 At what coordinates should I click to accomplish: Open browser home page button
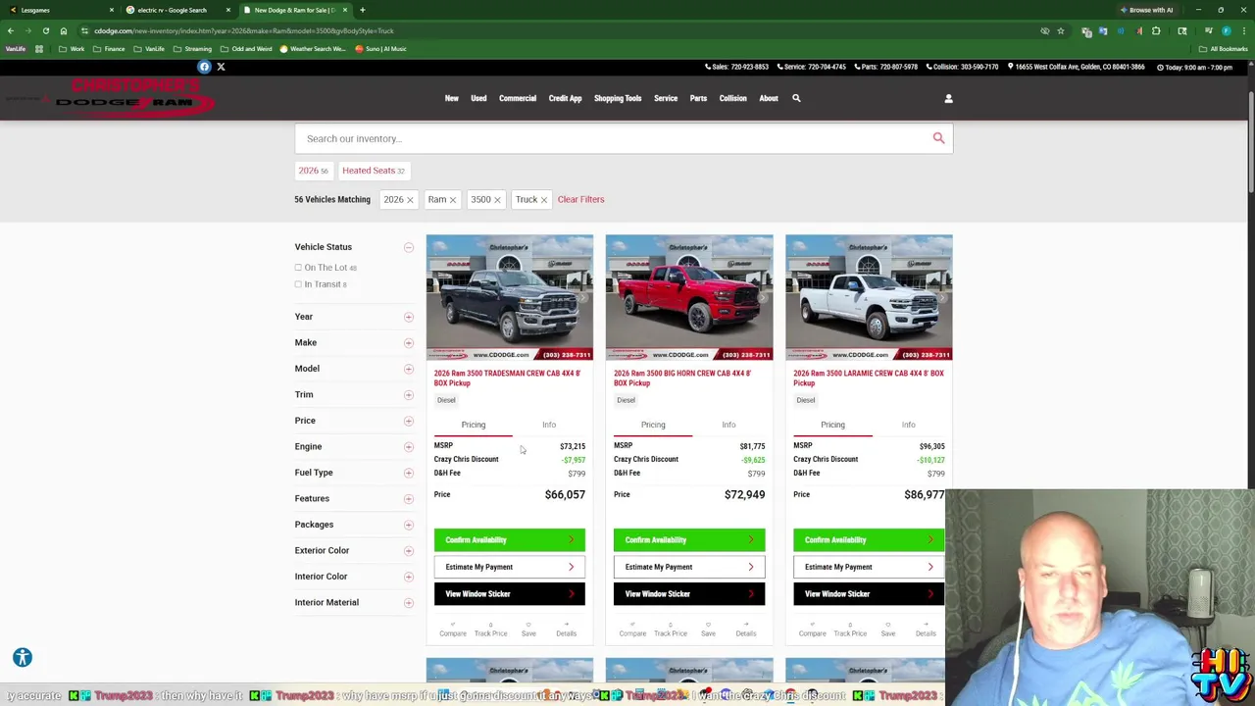[64, 30]
